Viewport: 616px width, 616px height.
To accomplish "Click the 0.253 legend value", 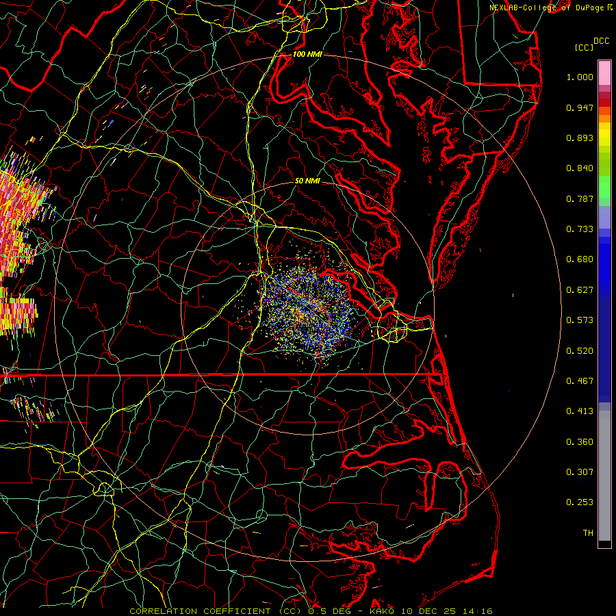I will [580, 502].
